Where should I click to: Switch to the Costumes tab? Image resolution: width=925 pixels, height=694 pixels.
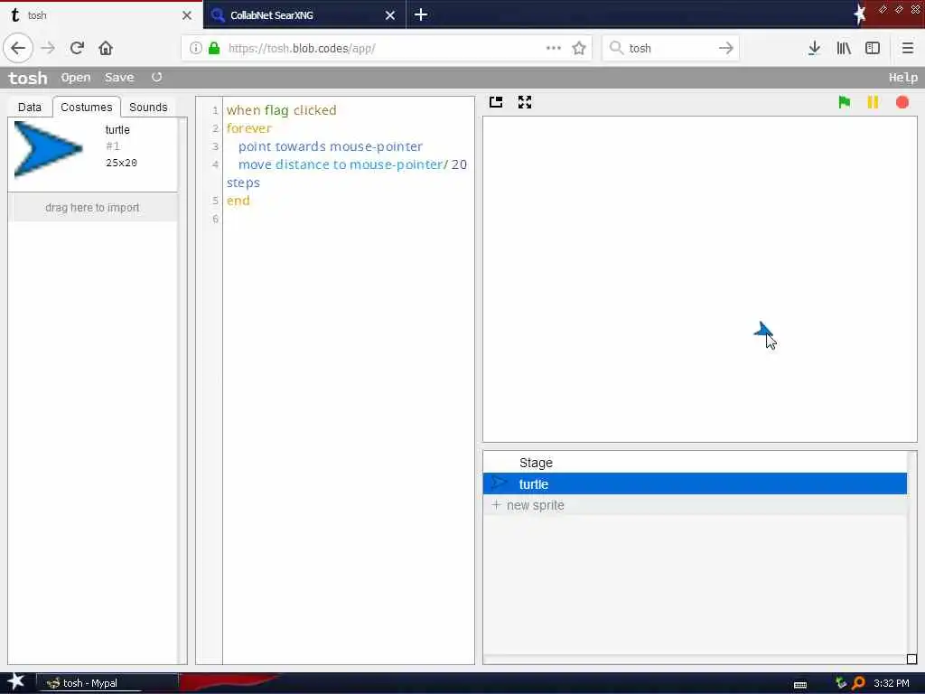tap(86, 107)
